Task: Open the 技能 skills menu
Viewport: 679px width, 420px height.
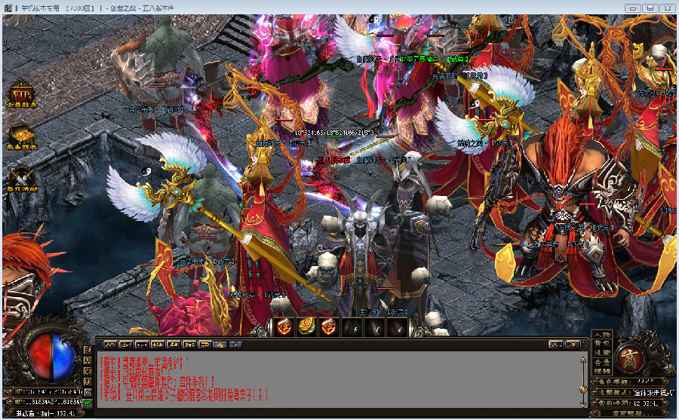Action: [602, 353]
